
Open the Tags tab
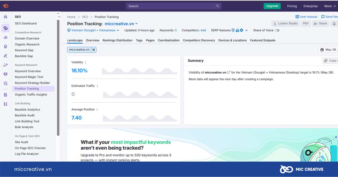[x=139, y=40]
